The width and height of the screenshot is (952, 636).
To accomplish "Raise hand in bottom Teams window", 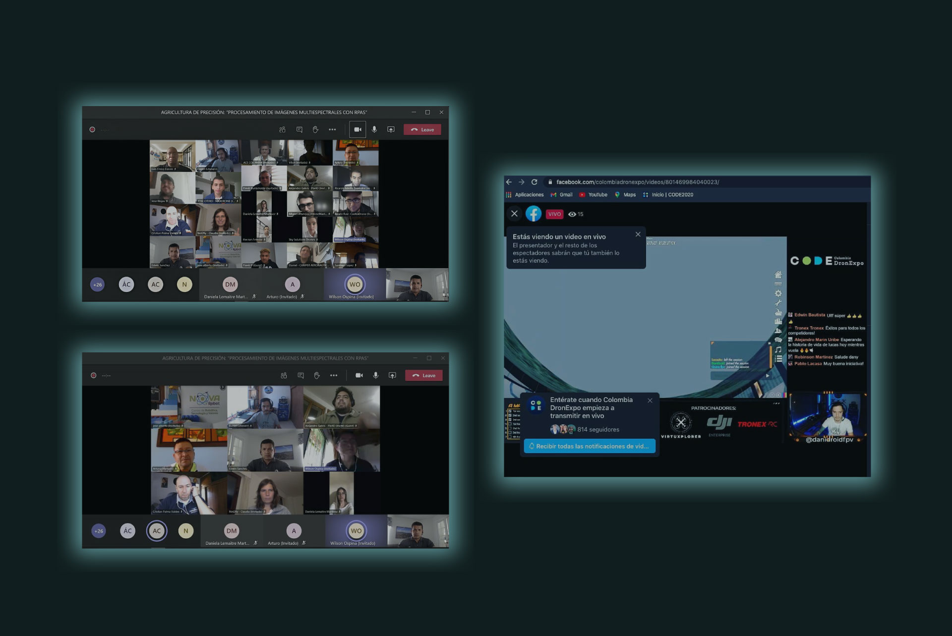I will pyautogui.click(x=317, y=375).
